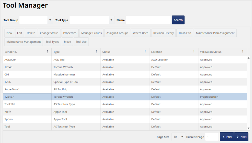Expand the Tool Group dropdown
This screenshot has height=143, width=252.
pos(50,20)
